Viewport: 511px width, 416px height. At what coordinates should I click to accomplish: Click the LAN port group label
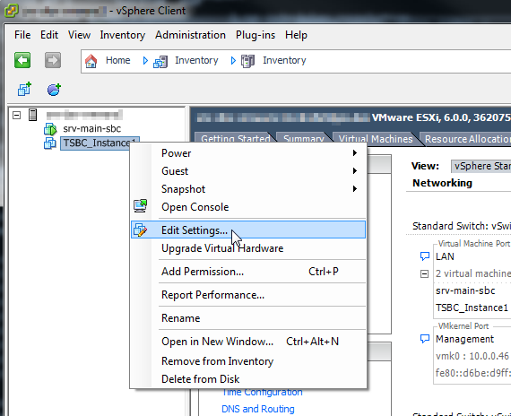click(445, 256)
